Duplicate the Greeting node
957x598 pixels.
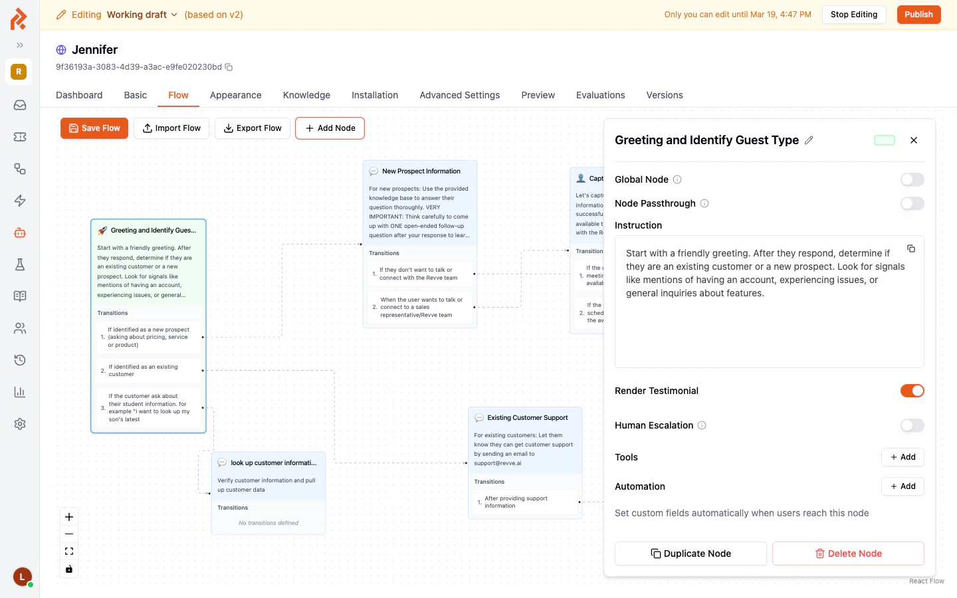pyautogui.click(x=690, y=553)
